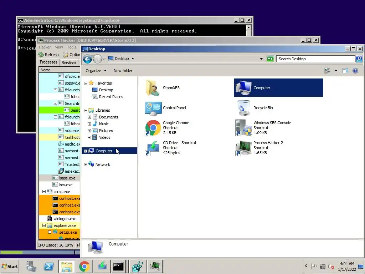The width and height of the screenshot is (365, 274).
Task: Open Chrome from the taskbar
Action: [x=84, y=266]
